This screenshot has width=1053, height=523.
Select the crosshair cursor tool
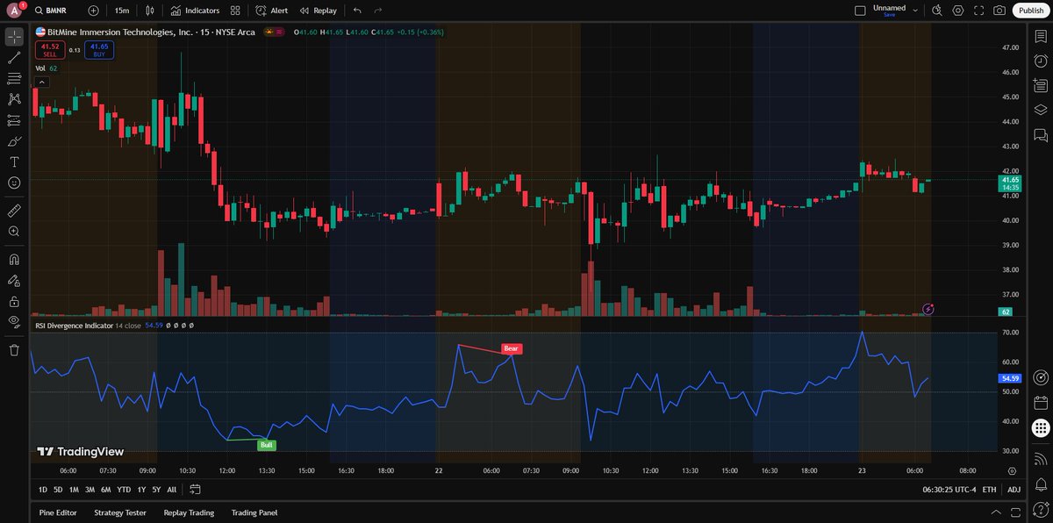(x=14, y=37)
